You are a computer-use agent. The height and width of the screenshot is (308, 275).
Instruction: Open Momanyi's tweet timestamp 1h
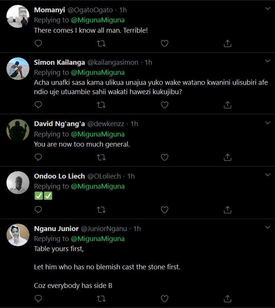coord(123,10)
